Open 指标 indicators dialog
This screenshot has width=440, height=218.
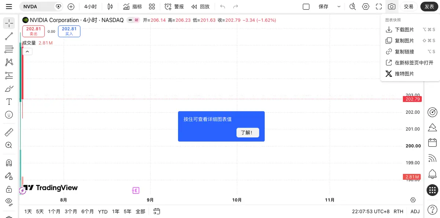coord(132,7)
